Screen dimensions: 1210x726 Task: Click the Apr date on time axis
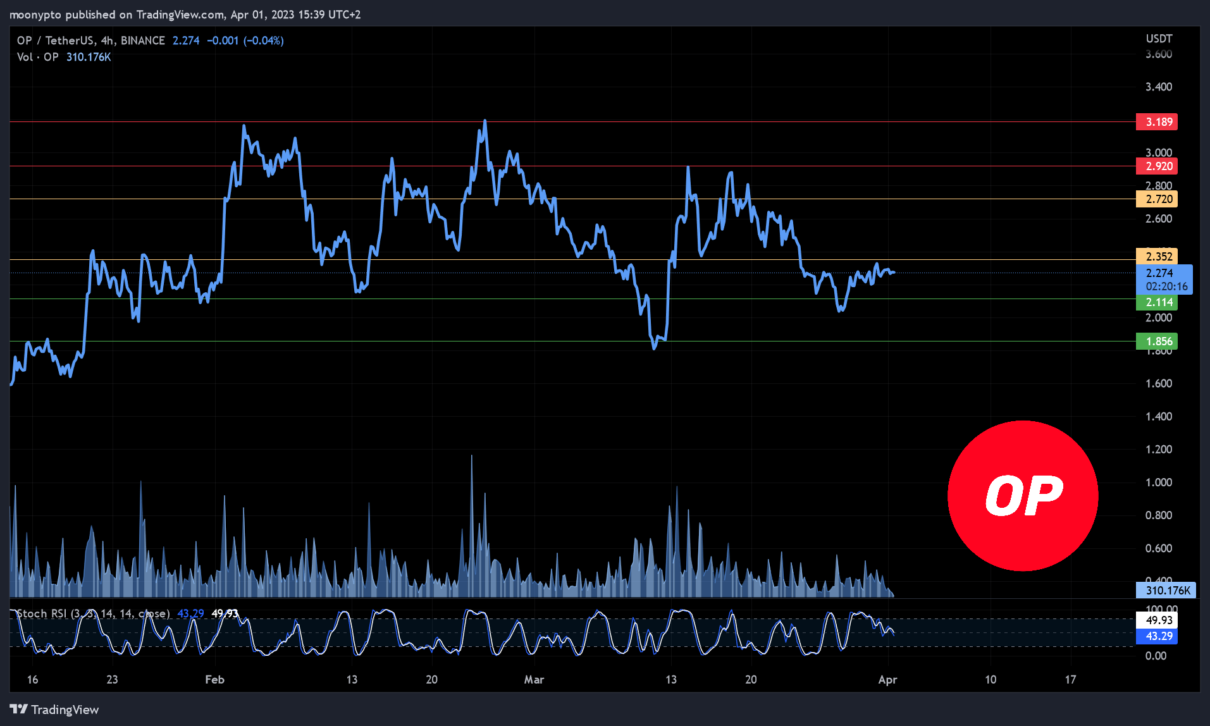pyautogui.click(x=887, y=679)
